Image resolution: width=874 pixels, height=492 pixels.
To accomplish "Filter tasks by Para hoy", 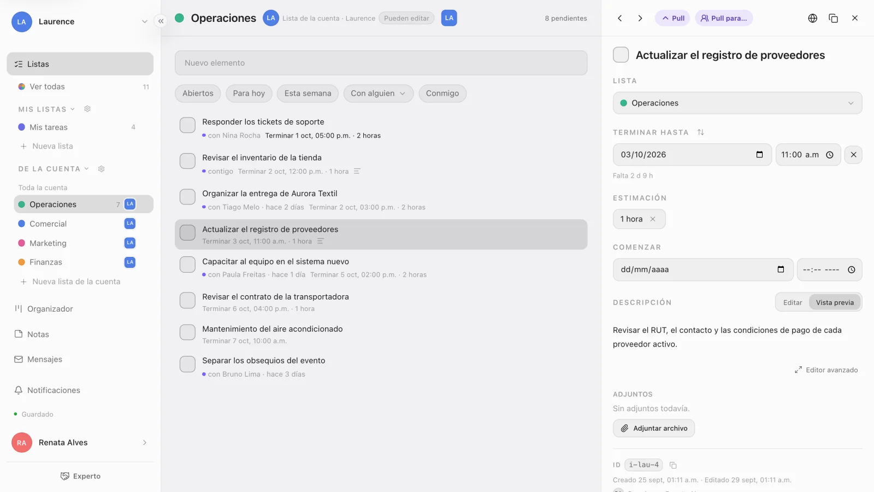I will point(249,93).
